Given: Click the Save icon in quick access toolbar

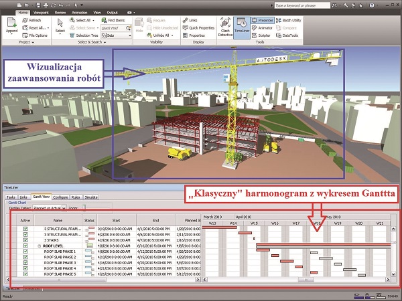Looking at the screenshot, I should coord(38,5).
